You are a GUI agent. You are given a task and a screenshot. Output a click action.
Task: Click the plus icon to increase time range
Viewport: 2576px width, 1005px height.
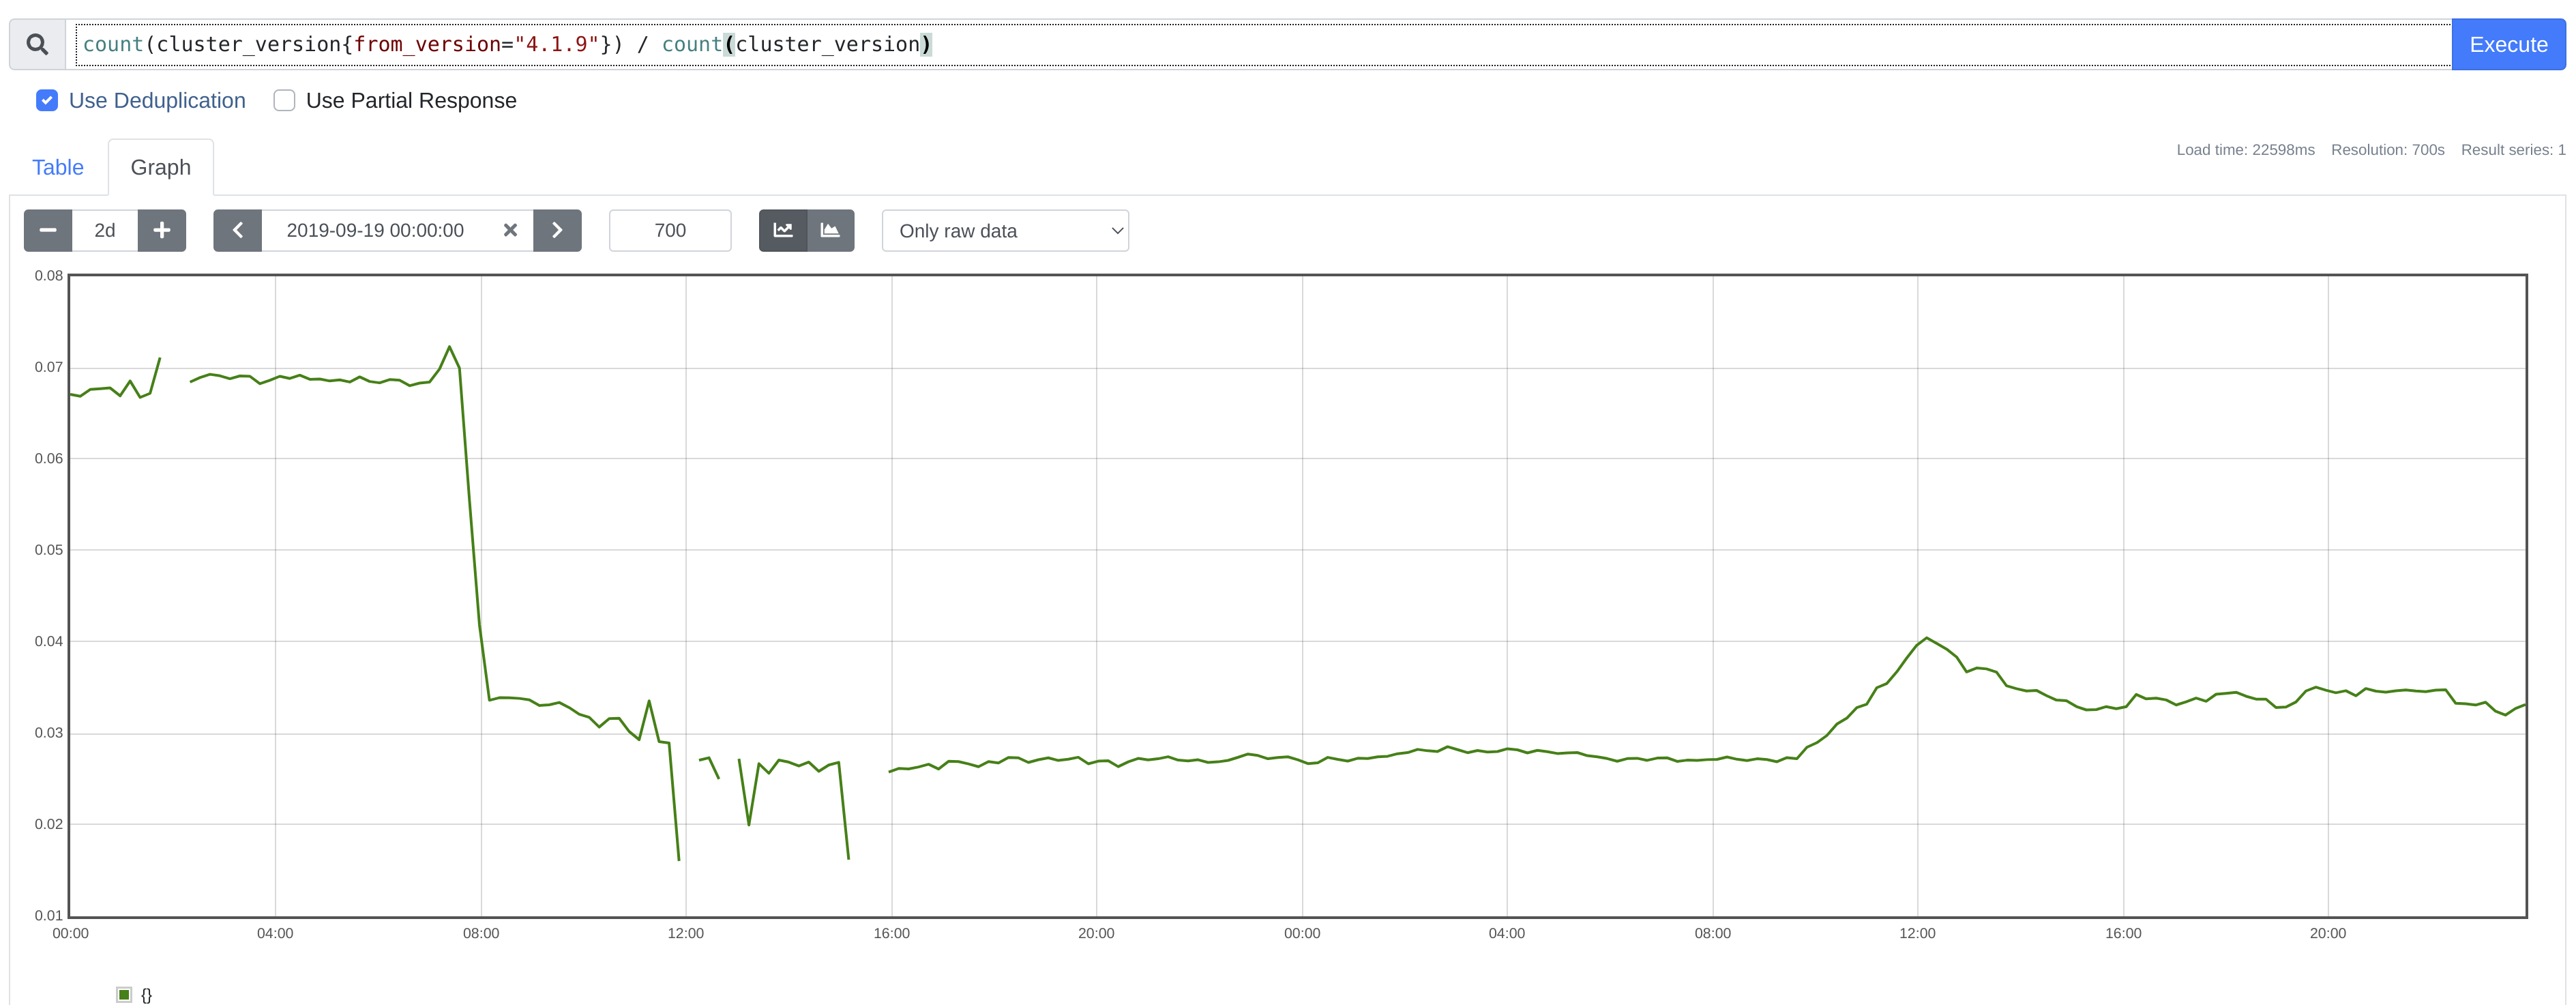click(161, 230)
